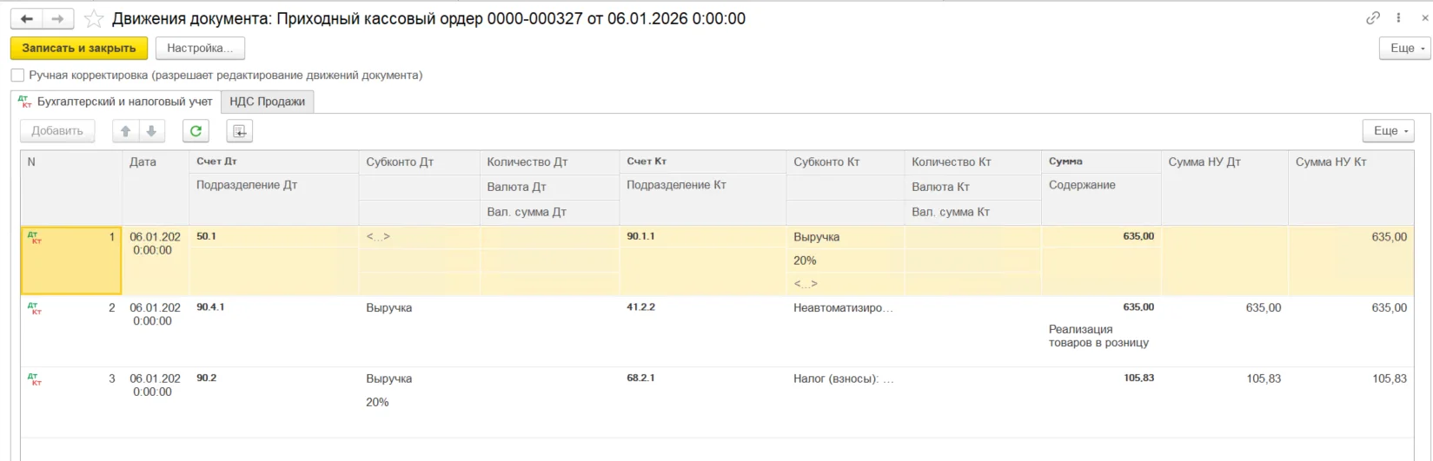Go forward with the right arrow button
Image resolution: width=1433 pixels, height=461 pixels.
tap(57, 18)
